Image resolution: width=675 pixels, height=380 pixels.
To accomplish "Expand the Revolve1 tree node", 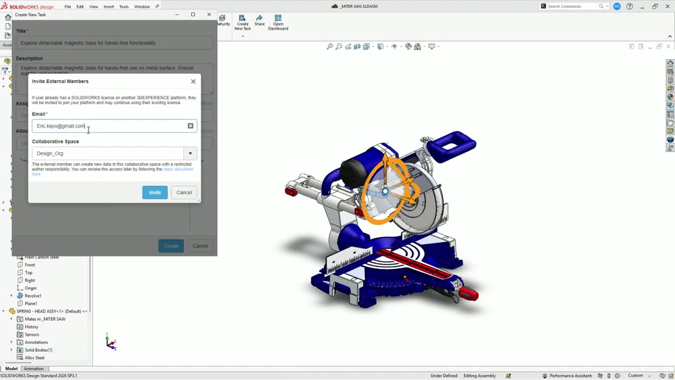I will click(x=12, y=296).
